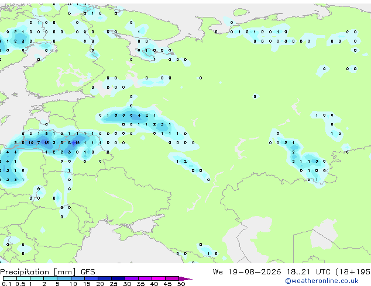Image resolution: width=371 pixels, height=286 pixels.
Task: Select the 0.5 to 1 mm legend swatch
Action: [x=23, y=278]
